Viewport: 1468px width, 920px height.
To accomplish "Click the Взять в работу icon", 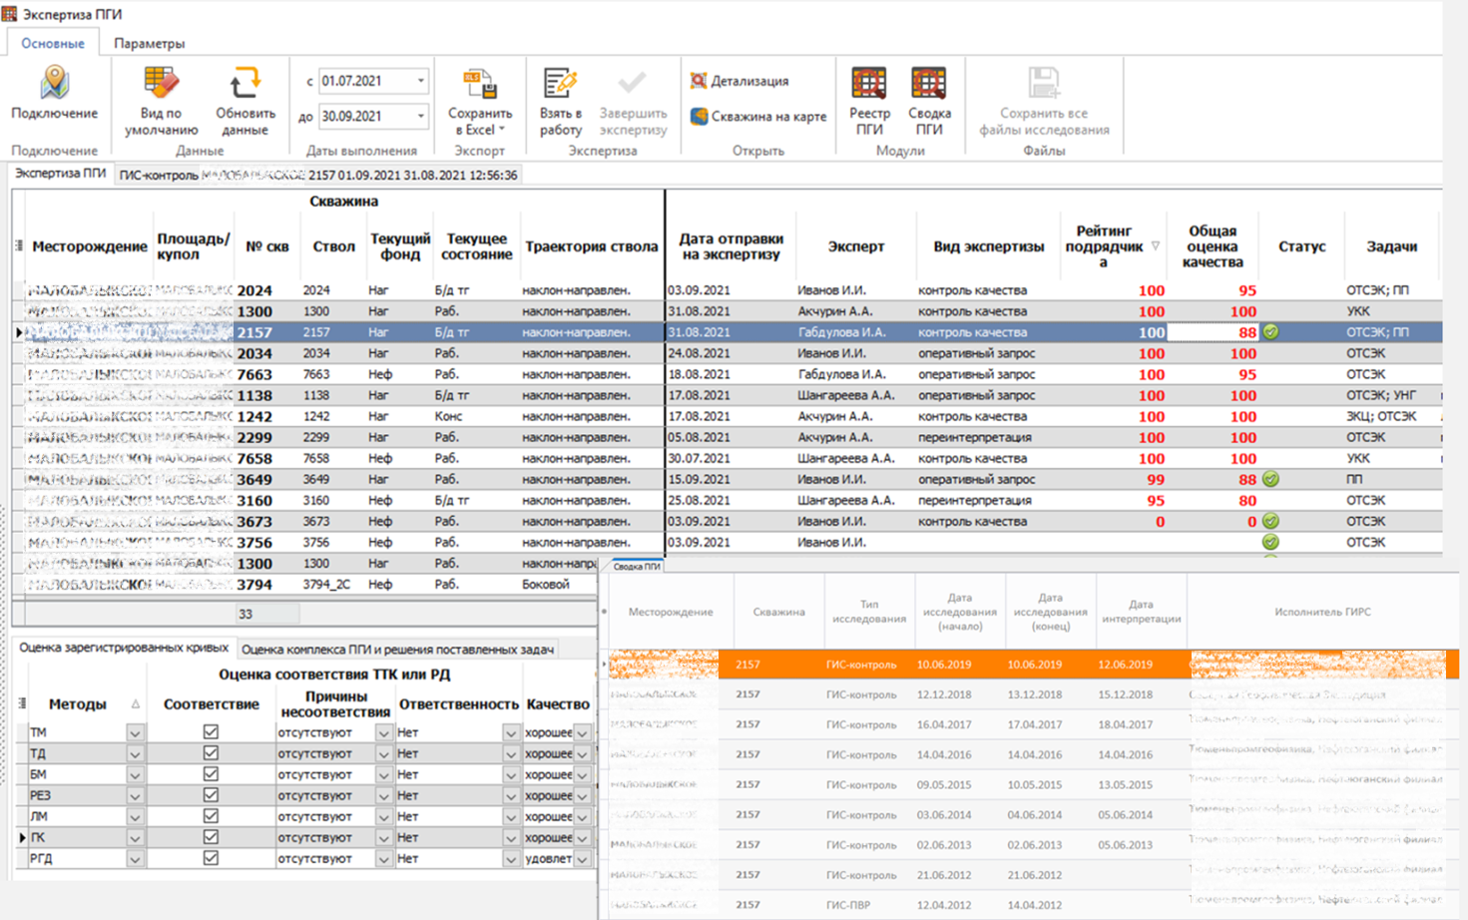I will click(x=560, y=84).
